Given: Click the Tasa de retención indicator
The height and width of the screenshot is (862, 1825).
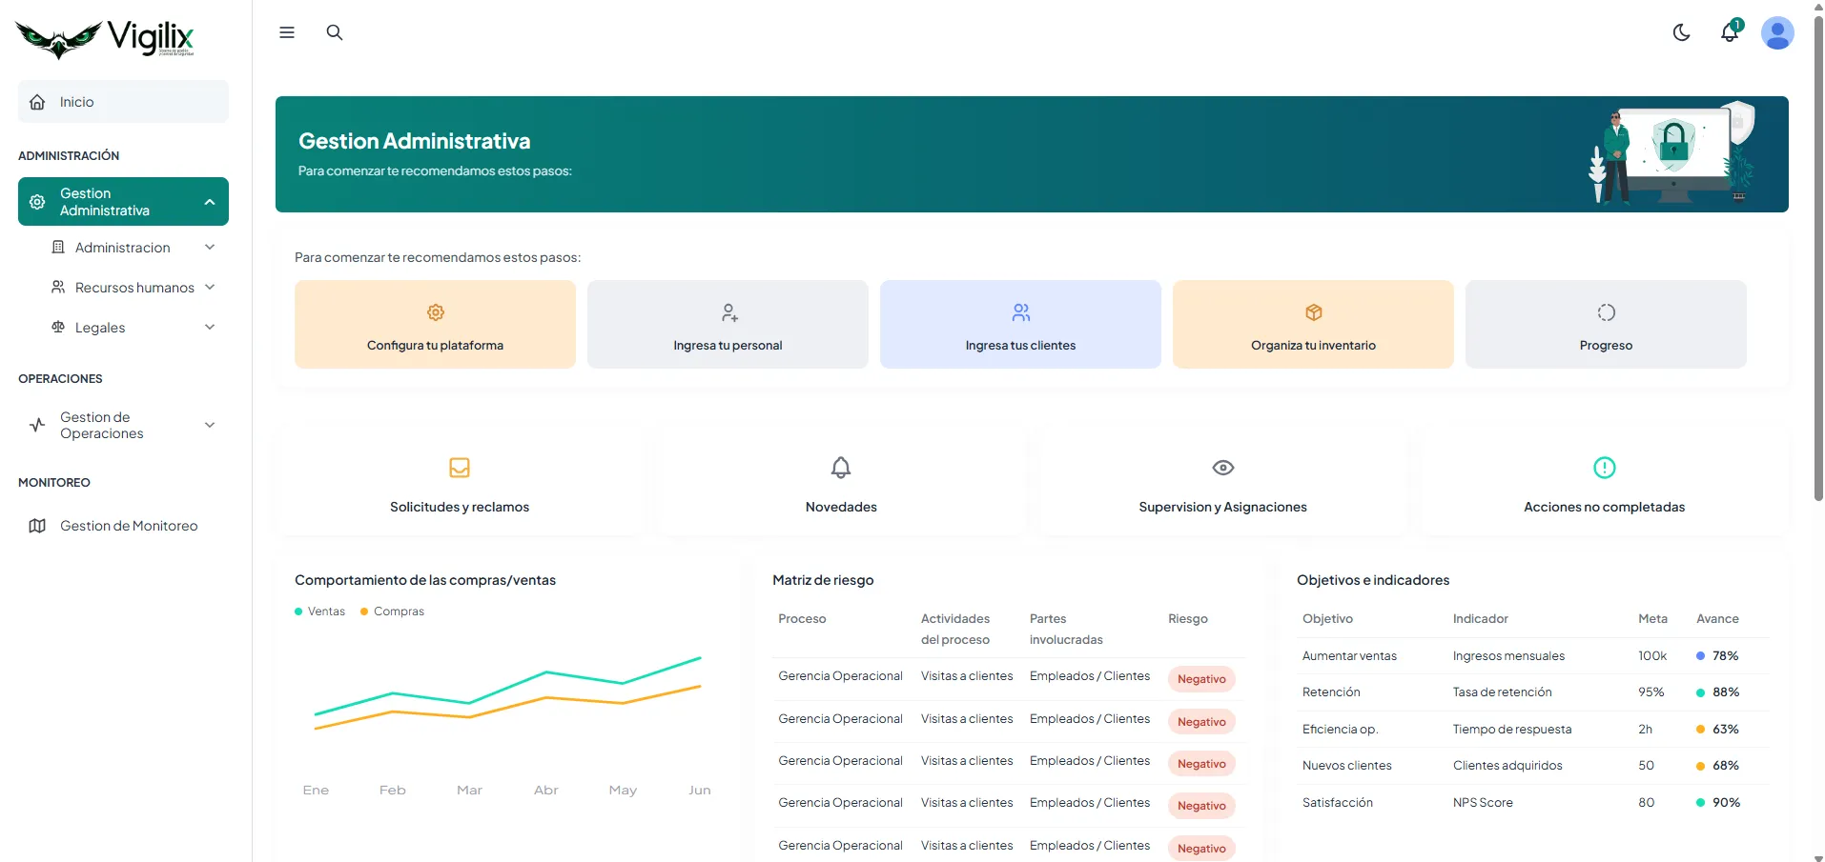Looking at the screenshot, I should [x=1502, y=692].
